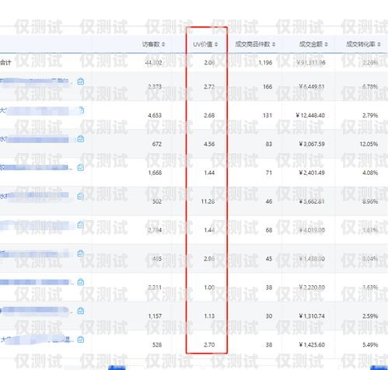Image resolution: width=388 pixels, height=370 pixels.
Task: Open the blue product icon in the 2,211 visitors row
Action: 81,282
